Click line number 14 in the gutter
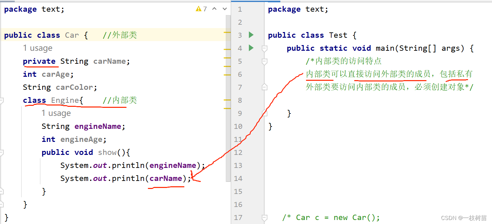 238,179
